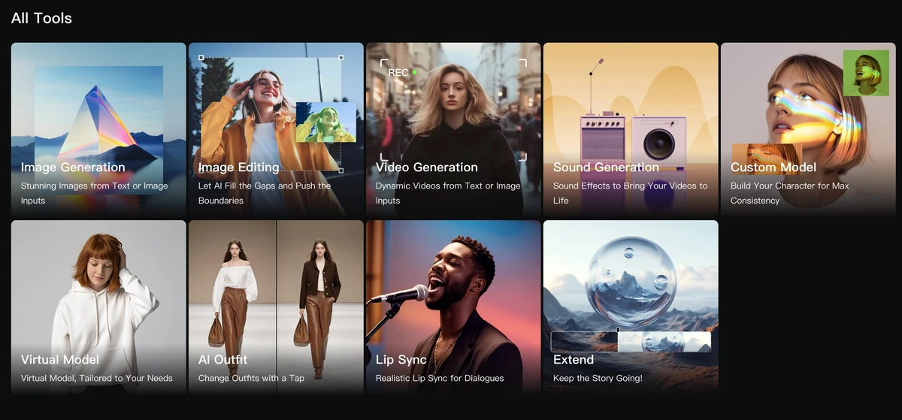Open the Extend tool card
The height and width of the screenshot is (420, 902).
click(631, 307)
